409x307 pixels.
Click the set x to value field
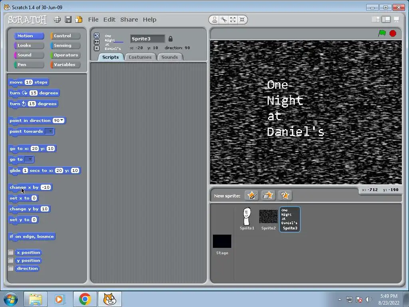34,198
